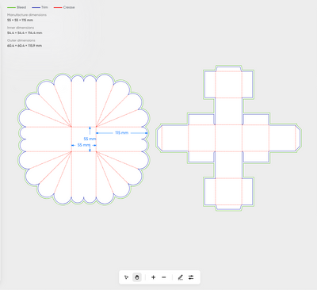Click the Manufacture dimensions label
Screen dimensions: 317x290
pyautogui.click(x=27, y=15)
